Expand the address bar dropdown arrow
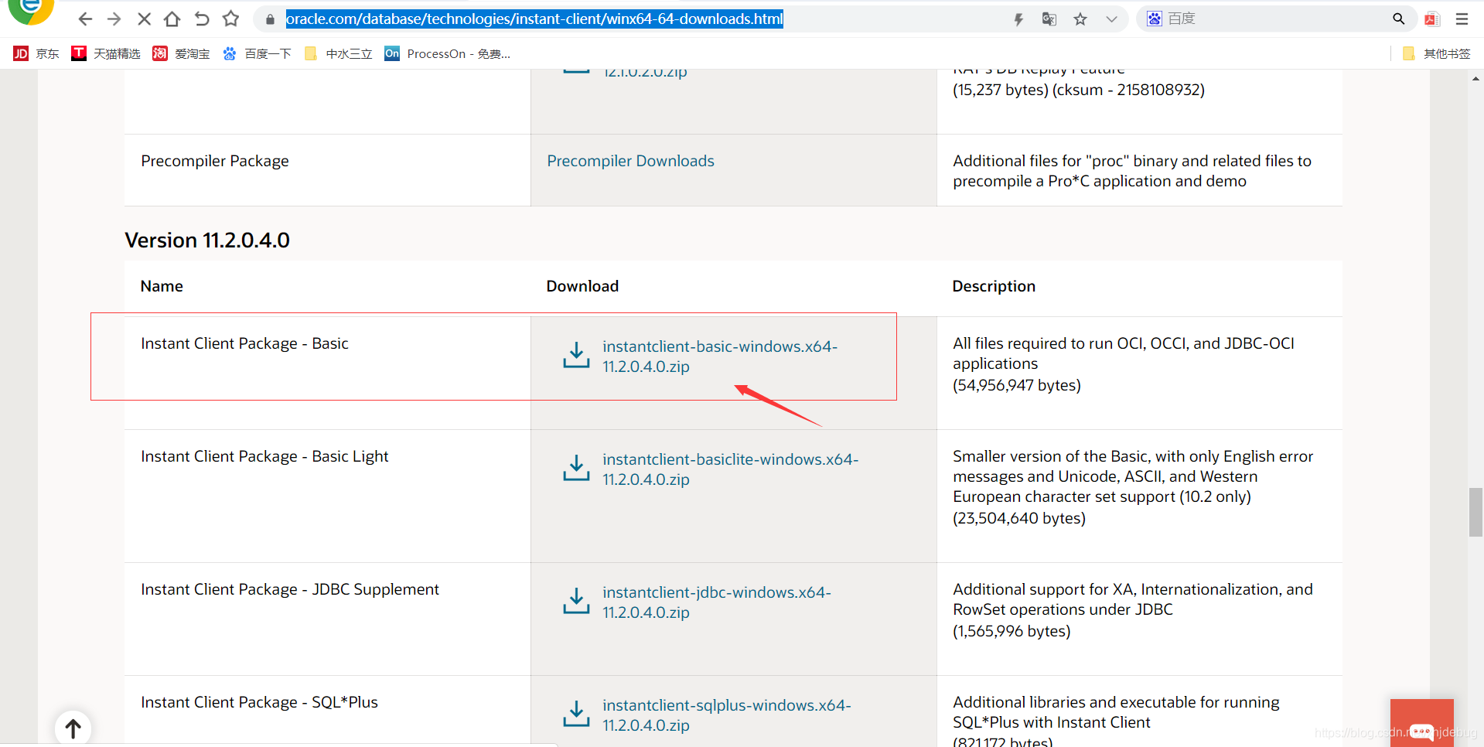1484x747 pixels. (1111, 19)
